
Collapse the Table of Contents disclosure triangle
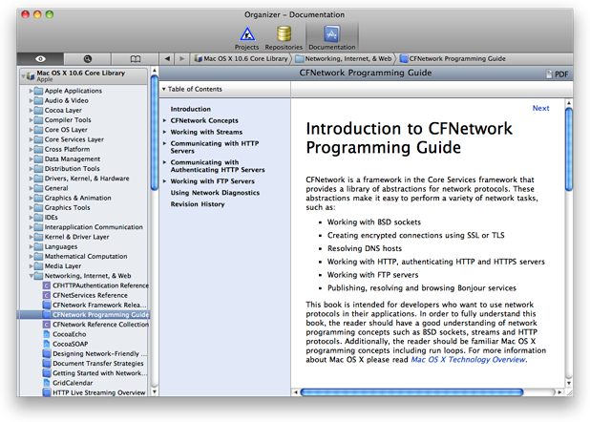[163, 89]
